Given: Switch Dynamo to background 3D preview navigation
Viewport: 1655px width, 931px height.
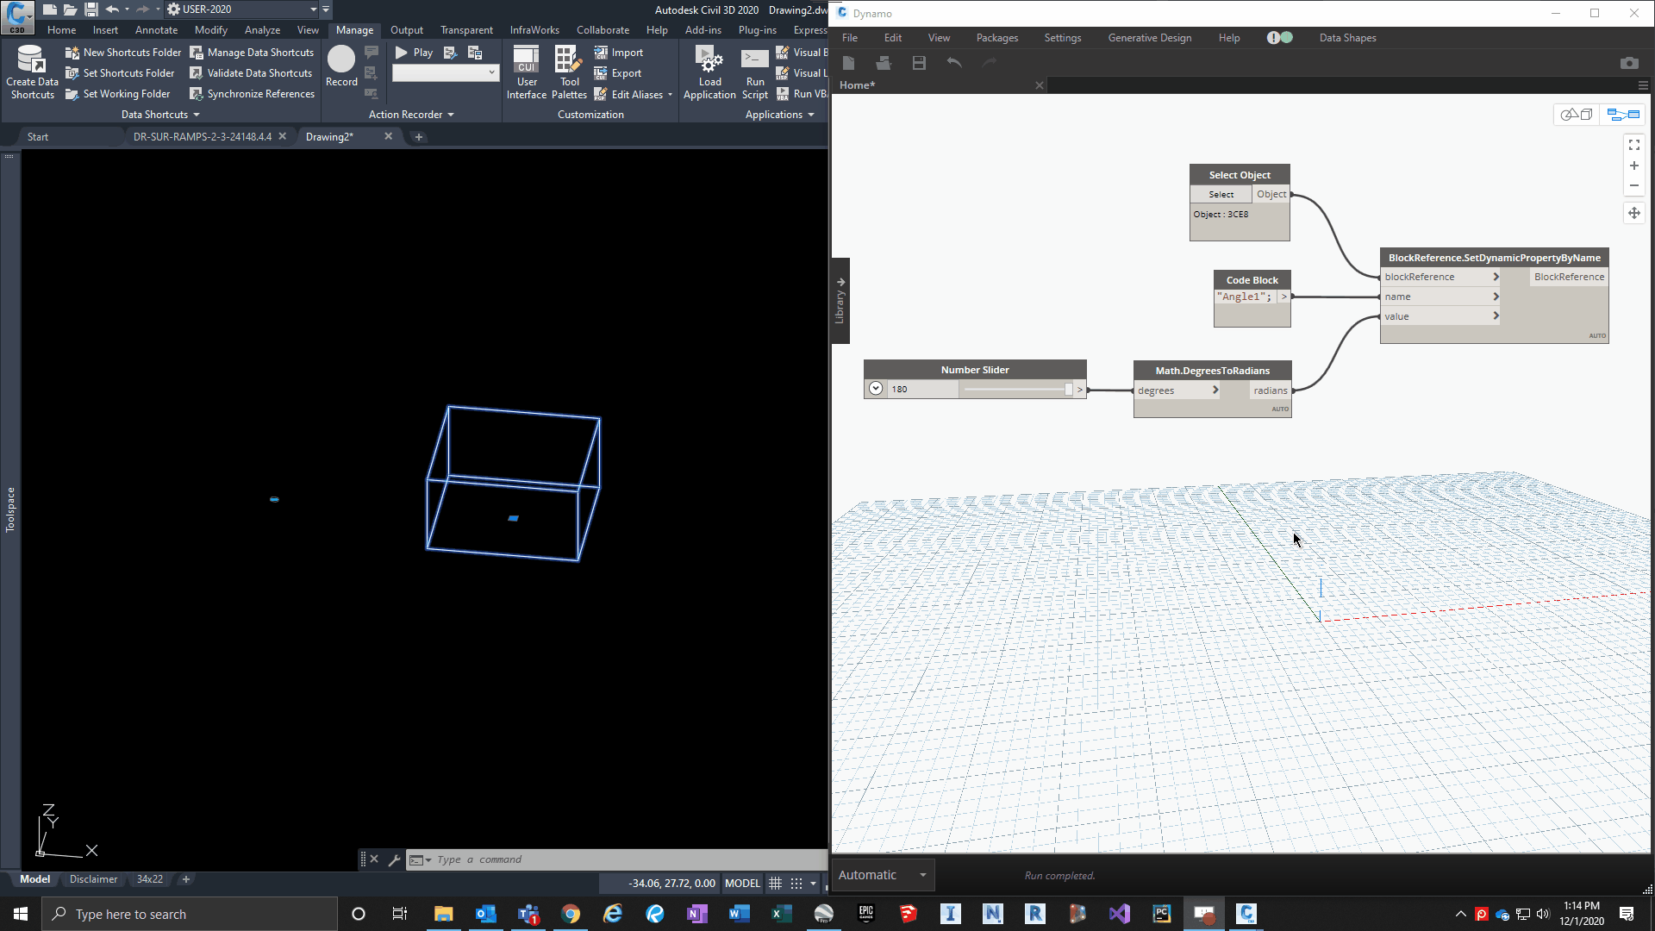Looking at the screenshot, I should point(1577,114).
